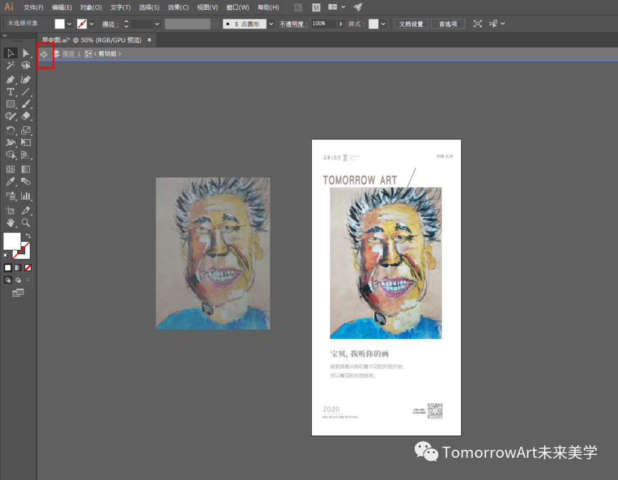This screenshot has width=618, height=480.
Task: Select the Mesh tool
Action: (10, 169)
